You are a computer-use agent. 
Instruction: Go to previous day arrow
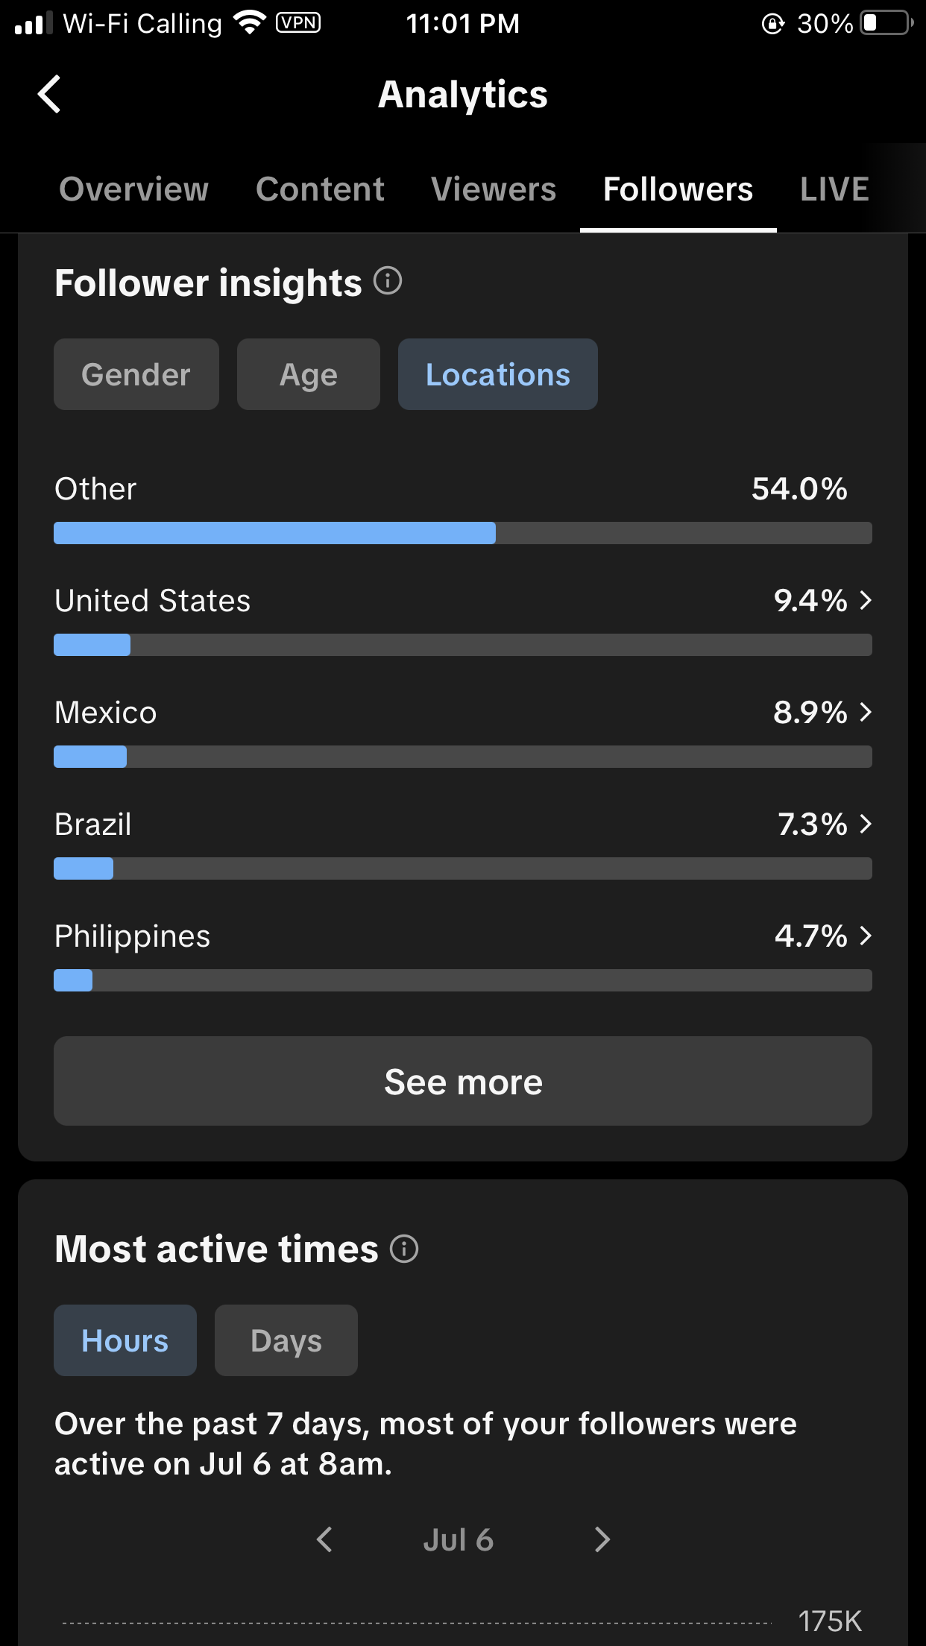point(324,1539)
